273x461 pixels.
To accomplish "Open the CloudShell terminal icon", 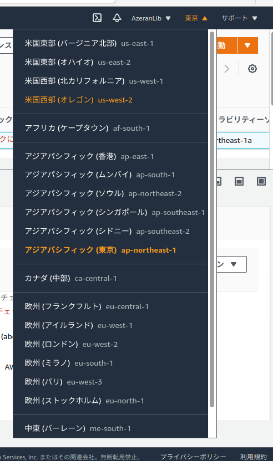I will (97, 18).
